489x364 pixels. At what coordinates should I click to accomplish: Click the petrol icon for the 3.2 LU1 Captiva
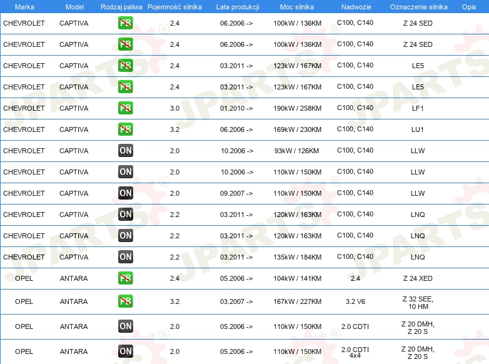(126, 129)
